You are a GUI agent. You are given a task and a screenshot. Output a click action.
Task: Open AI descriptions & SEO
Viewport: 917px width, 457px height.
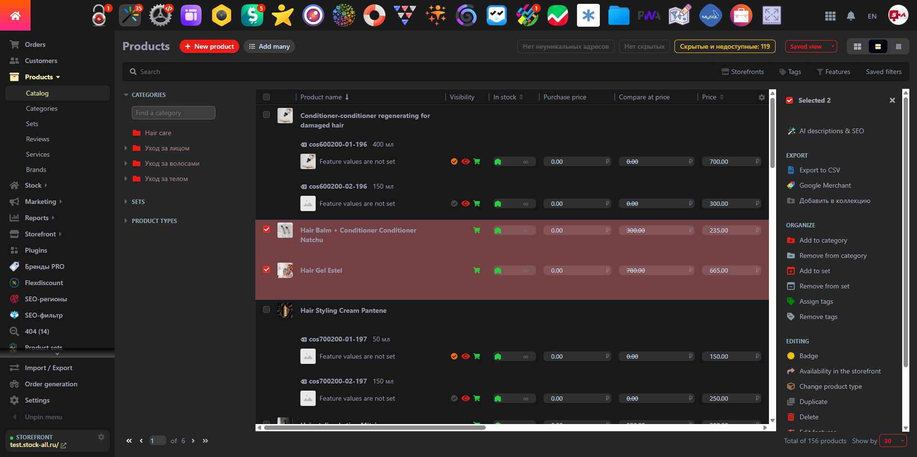(831, 131)
